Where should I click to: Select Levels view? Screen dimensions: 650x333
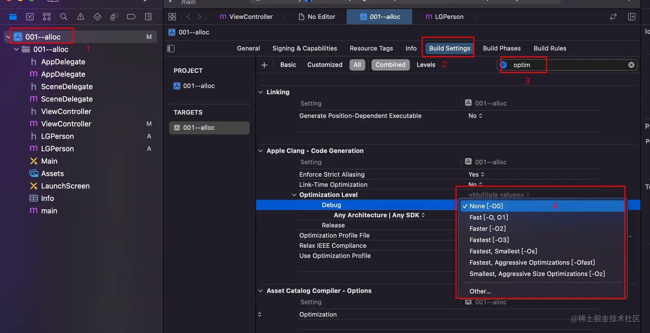point(426,65)
